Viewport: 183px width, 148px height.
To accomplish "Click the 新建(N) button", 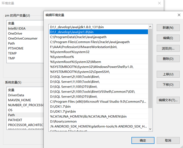I will (168, 28).
